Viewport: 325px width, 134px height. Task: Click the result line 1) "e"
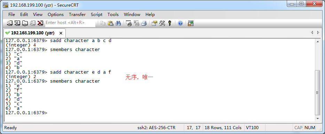[x=14, y=86]
